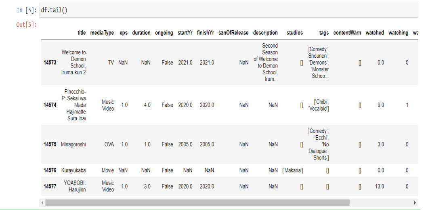Click the left arrow of horizontal scrollbar
Viewport: 424px width, 210px height.
tap(42, 202)
